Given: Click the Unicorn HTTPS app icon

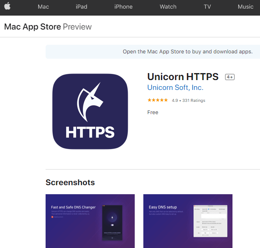Looking at the screenshot, I should (90, 111).
